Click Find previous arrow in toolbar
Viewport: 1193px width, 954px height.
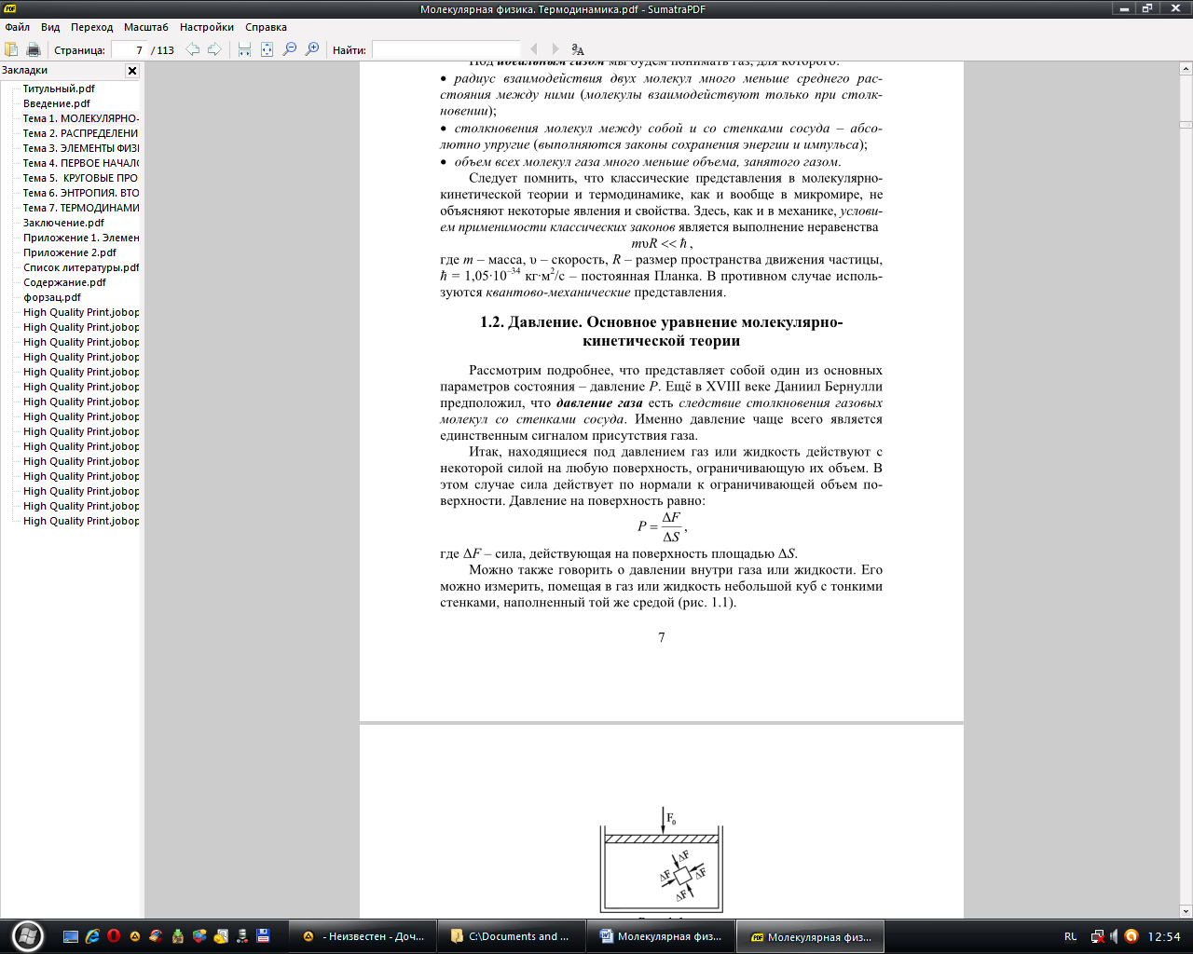[533, 49]
